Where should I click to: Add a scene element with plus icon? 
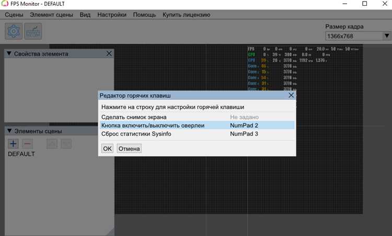13,144
